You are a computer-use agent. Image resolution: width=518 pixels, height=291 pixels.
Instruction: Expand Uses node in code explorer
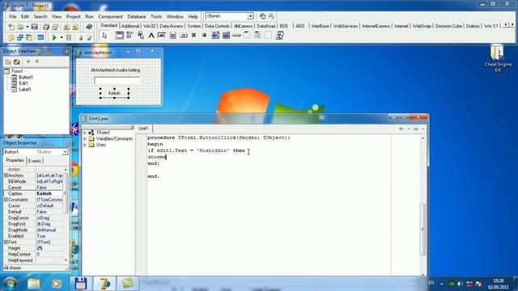[x=85, y=145]
